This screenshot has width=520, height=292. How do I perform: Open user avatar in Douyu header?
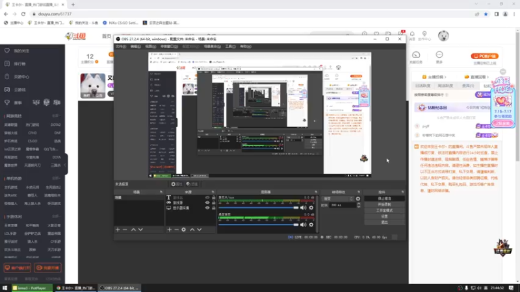click(443, 36)
